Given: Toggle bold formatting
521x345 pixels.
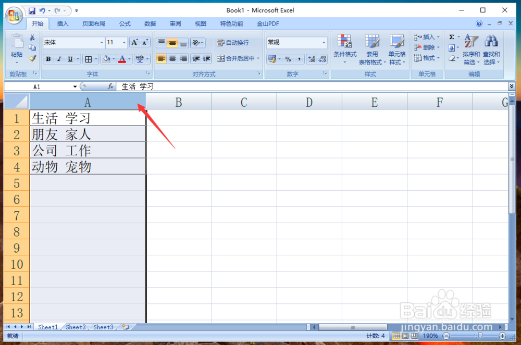Looking at the screenshot, I should 48,59.
